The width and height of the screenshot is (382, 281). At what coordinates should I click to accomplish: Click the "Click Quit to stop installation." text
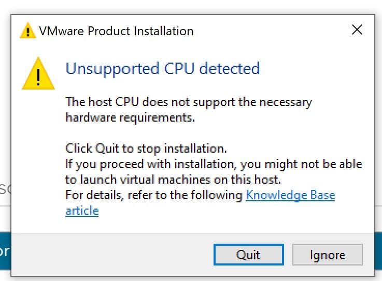point(146,149)
